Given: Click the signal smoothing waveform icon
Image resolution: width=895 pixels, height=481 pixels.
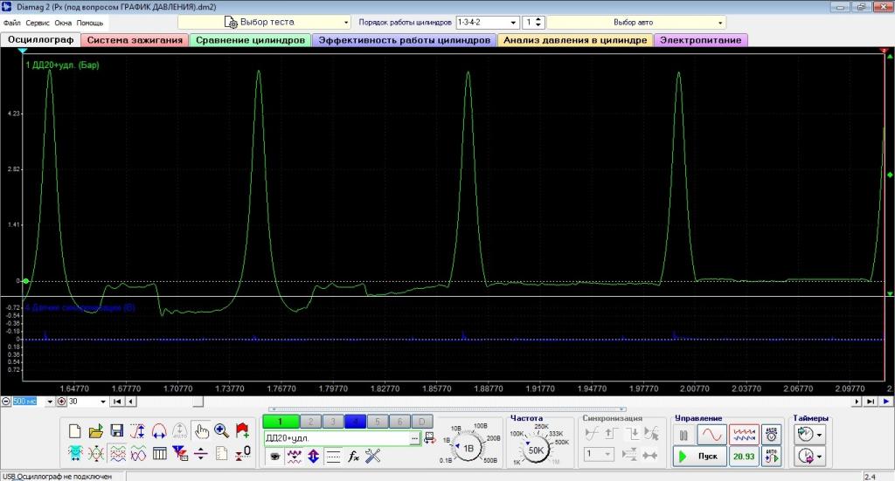Looking at the screenshot, I should click(294, 456).
